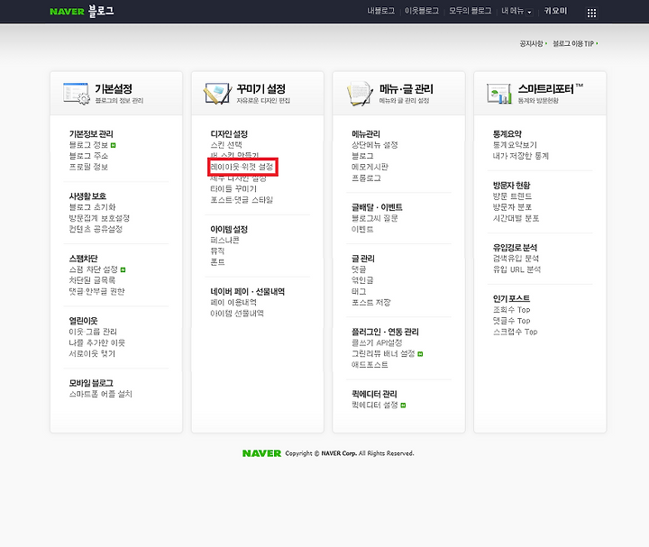This screenshot has height=547, width=649.
Task: Open 모두의 블로그 in the top navigation
Action: point(471,11)
